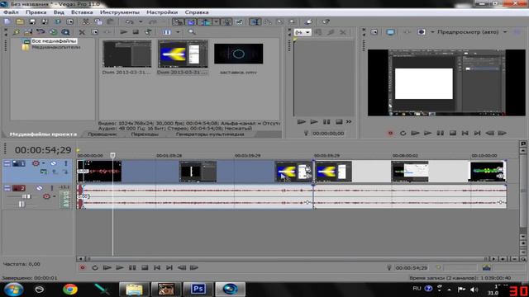The image size is (529, 297).
Task: Open video track 1 automation settings dropdown
Action: pos(44,163)
